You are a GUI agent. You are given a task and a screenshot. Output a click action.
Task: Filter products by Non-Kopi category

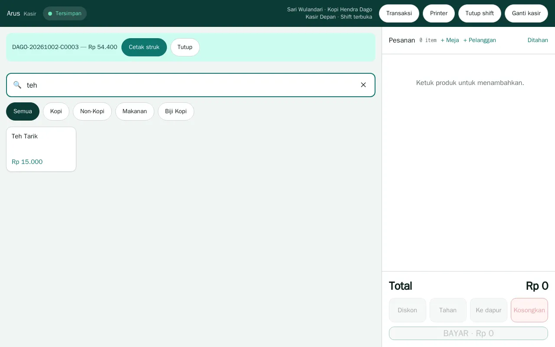coord(92,111)
